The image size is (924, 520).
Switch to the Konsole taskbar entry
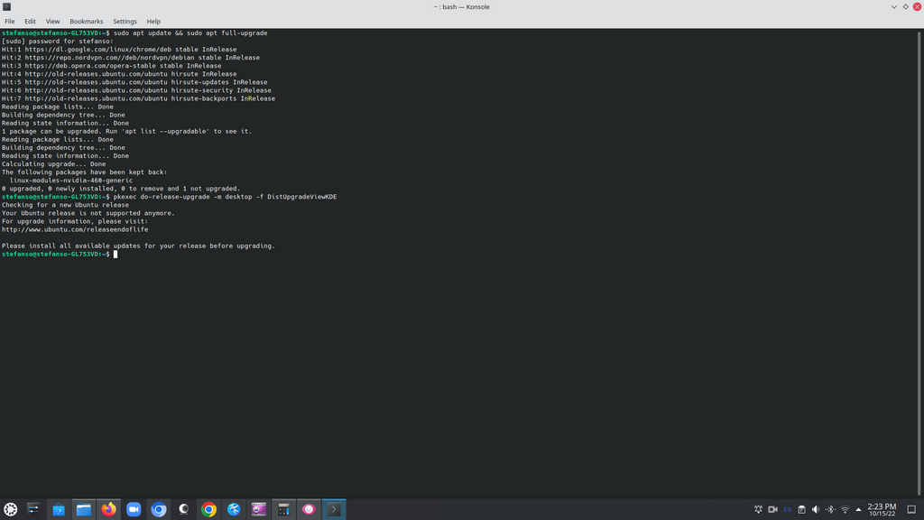click(333, 509)
